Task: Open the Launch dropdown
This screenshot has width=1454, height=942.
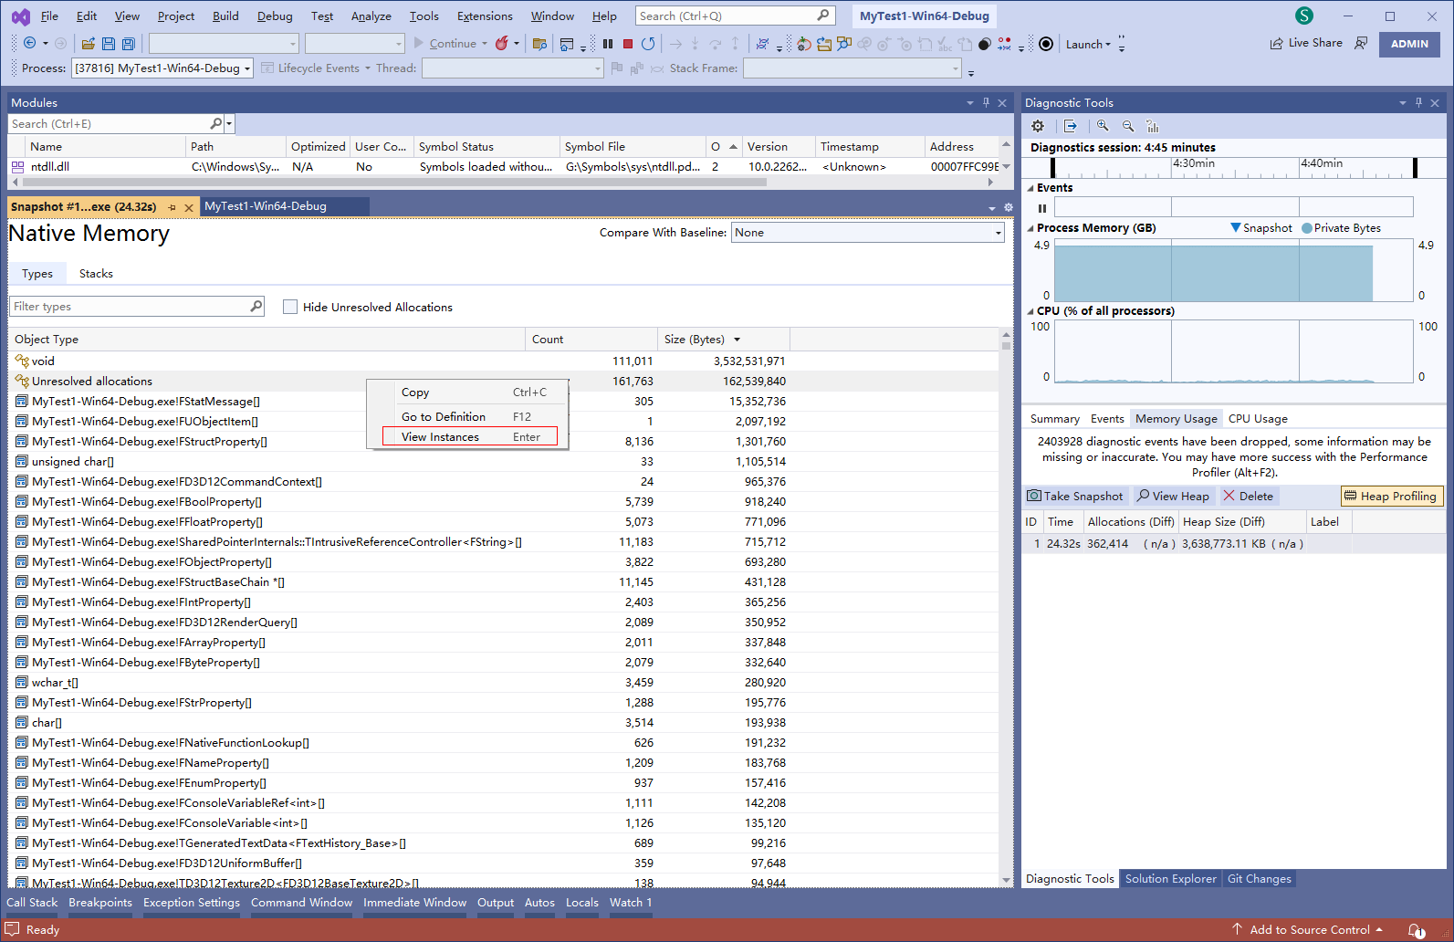Action: pos(1088,44)
